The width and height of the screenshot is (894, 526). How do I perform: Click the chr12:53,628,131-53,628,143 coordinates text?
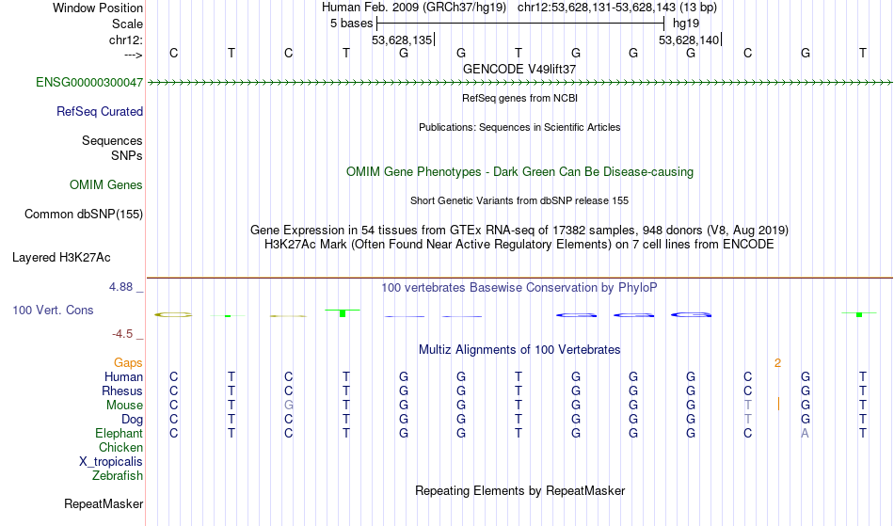click(597, 8)
